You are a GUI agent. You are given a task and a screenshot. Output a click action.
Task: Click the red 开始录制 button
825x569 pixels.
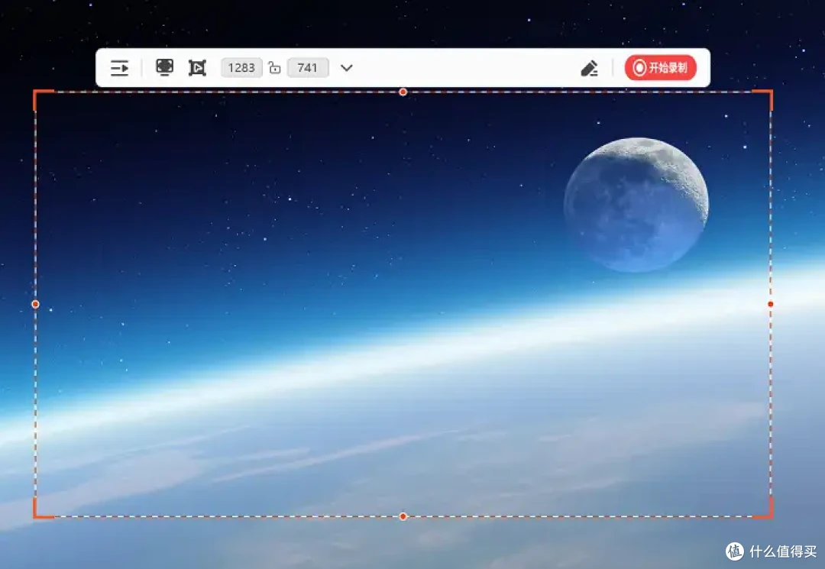(x=660, y=68)
